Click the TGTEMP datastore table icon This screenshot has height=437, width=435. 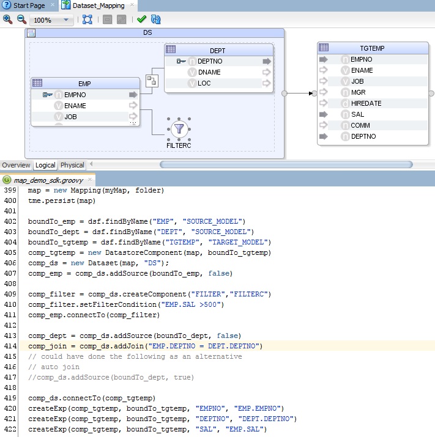point(324,48)
